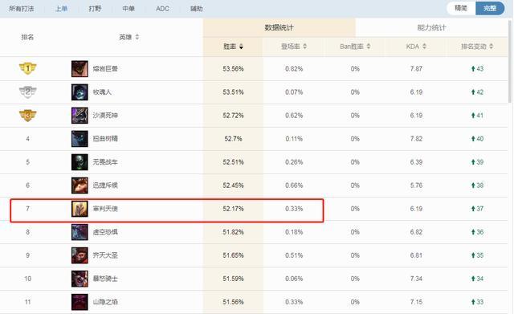The image size is (514, 314).
Task: Open the 审判天使 champion name link
Action: [105, 209]
